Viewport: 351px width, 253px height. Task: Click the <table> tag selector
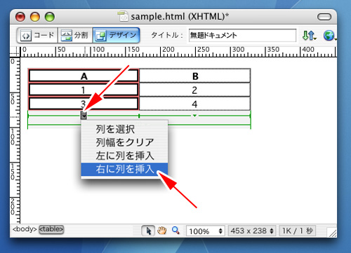(51, 229)
